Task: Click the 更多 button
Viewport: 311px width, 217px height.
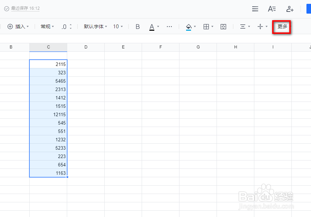Action: tap(282, 27)
